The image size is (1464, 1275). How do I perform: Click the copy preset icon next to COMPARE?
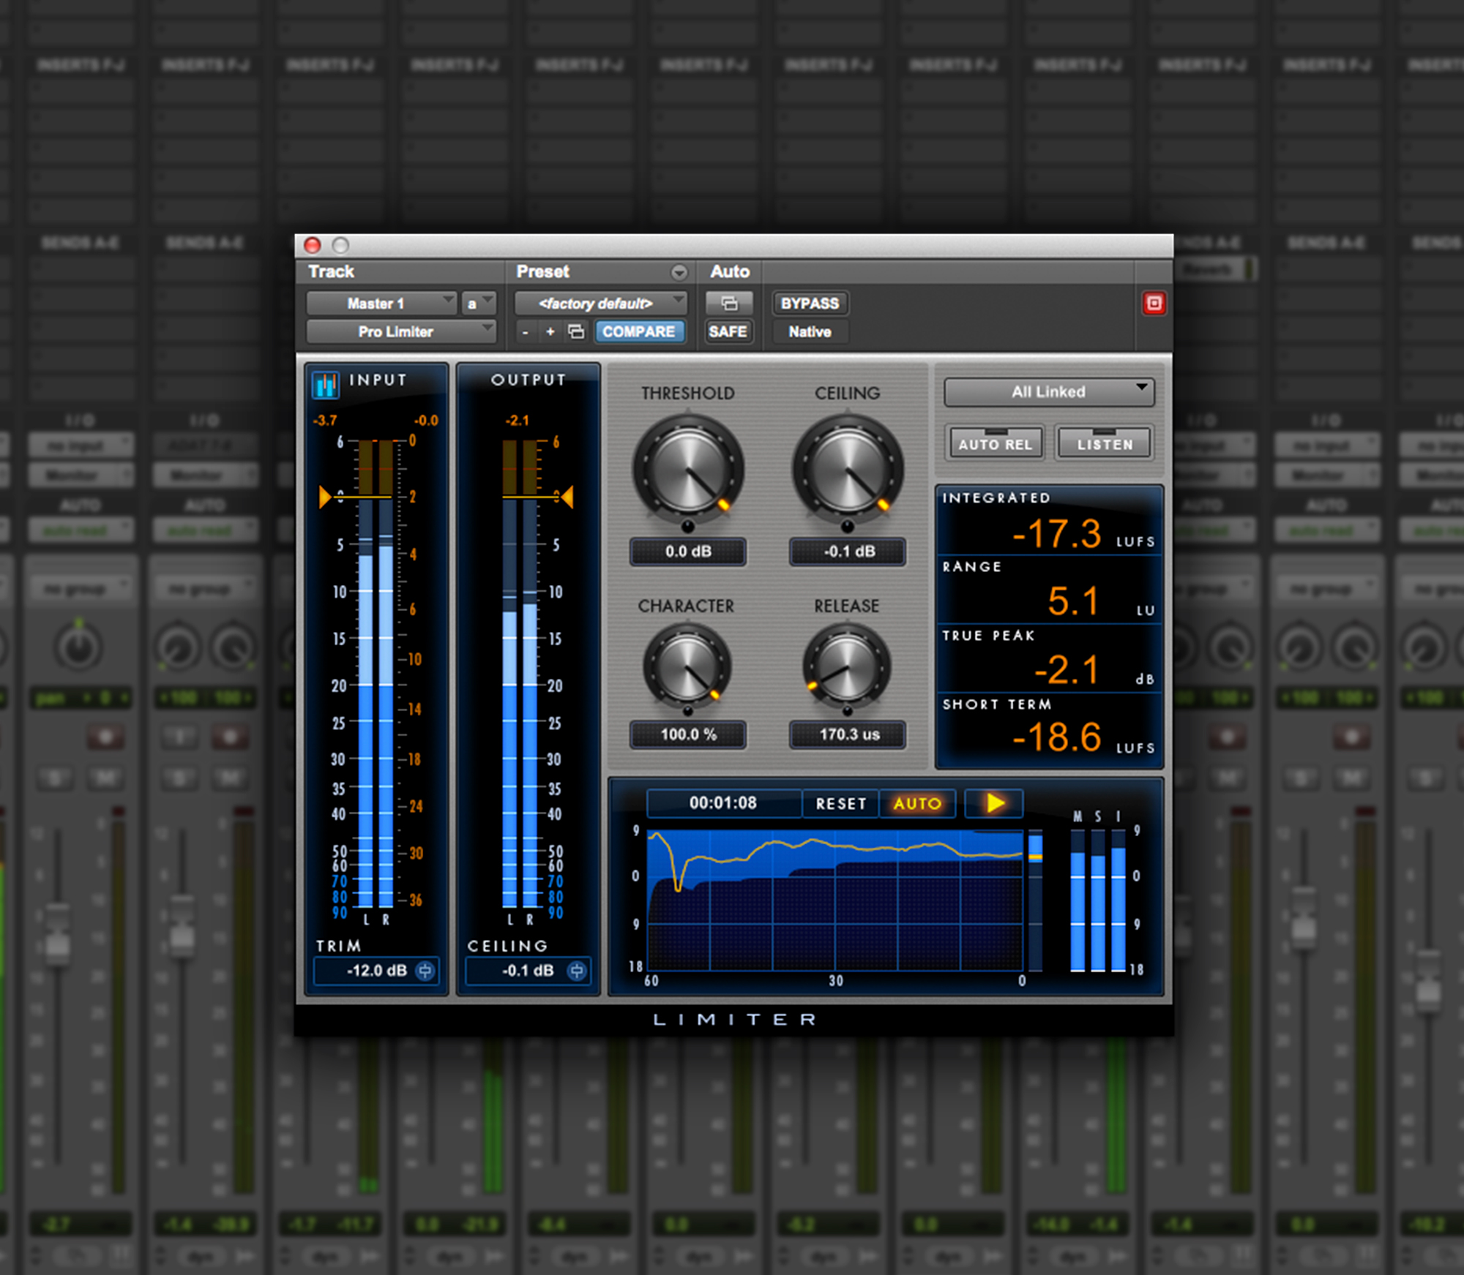[x=575, y=331]
